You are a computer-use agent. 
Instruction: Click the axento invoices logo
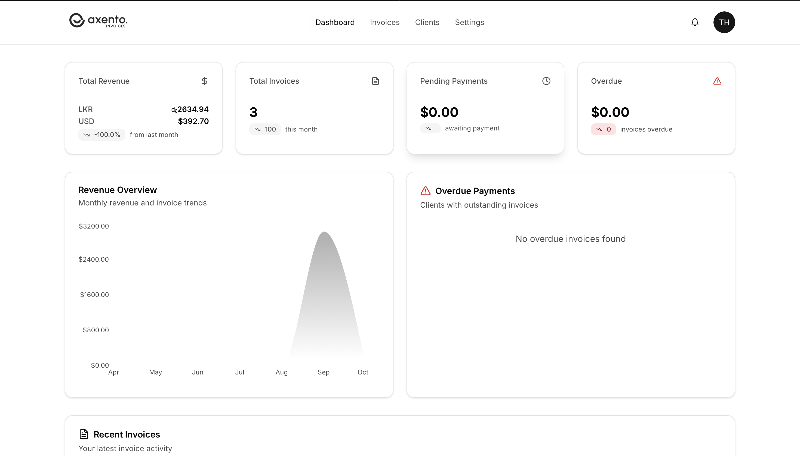(98, 21)
